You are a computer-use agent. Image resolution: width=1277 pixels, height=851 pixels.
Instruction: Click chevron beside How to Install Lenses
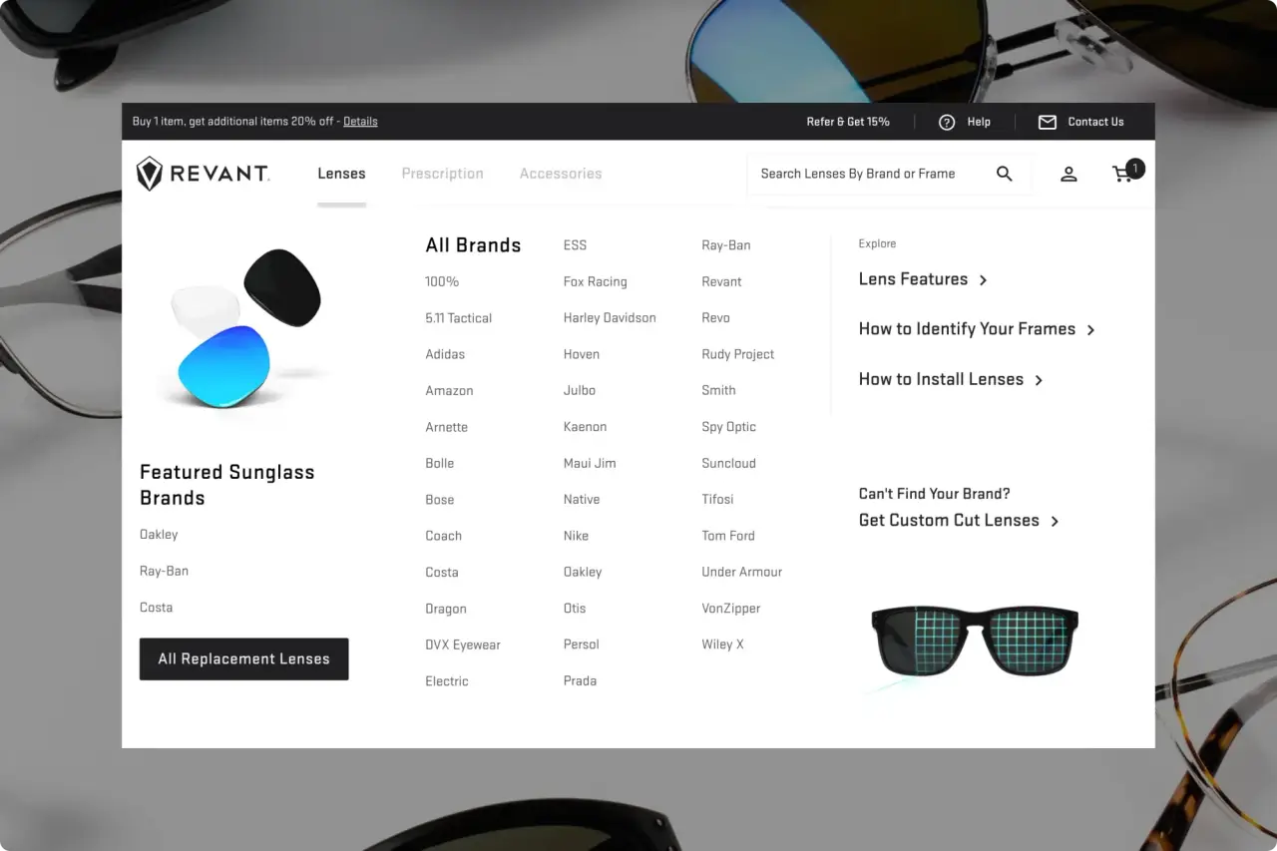(1039, 380)
